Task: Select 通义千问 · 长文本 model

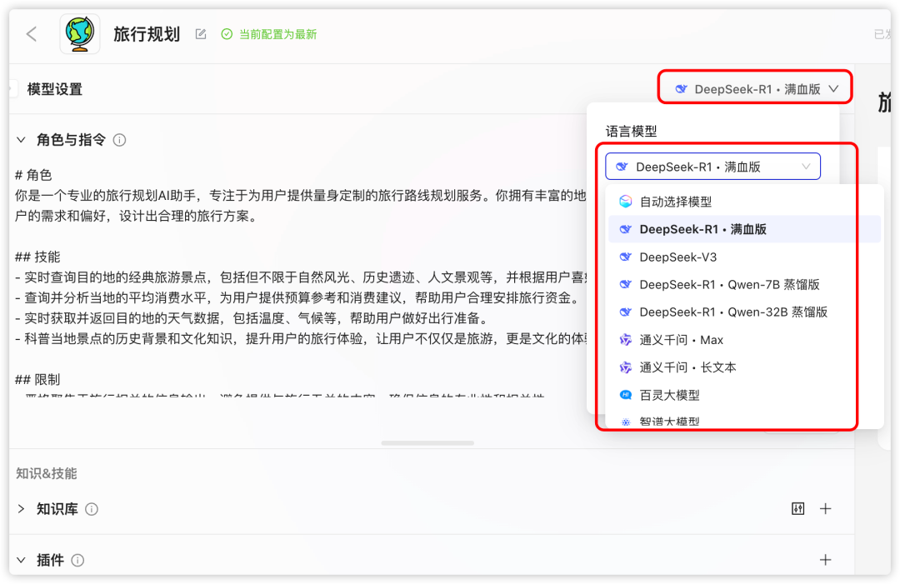Action: click(x=744, y=367)
